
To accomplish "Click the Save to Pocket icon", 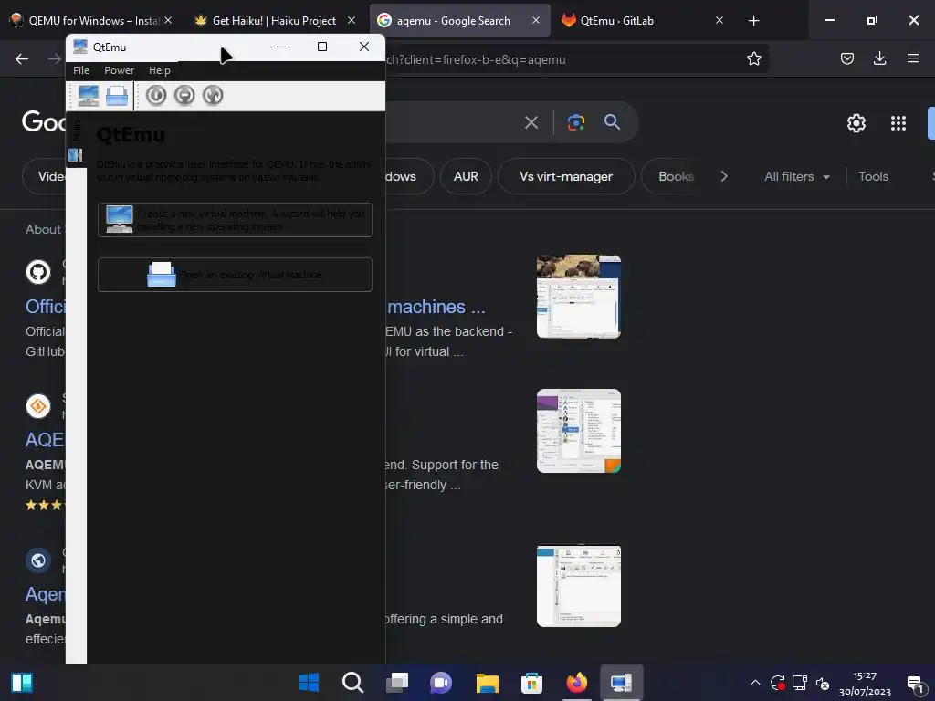I will [846, 58].
